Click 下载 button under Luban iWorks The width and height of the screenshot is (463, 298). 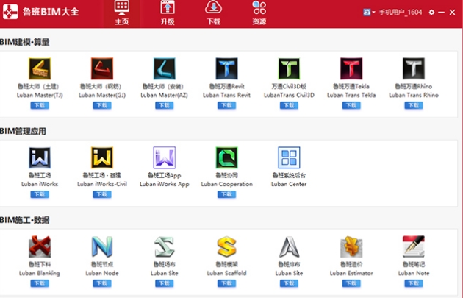[x=40, y=194]
